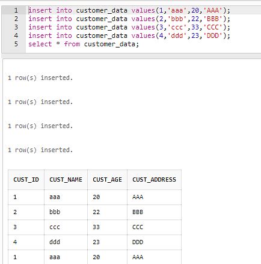Image resolution: width=261 pixels, height=264 pixels.
Task: Click the CUST_NAME column header
Action: (x=66, y=180)
